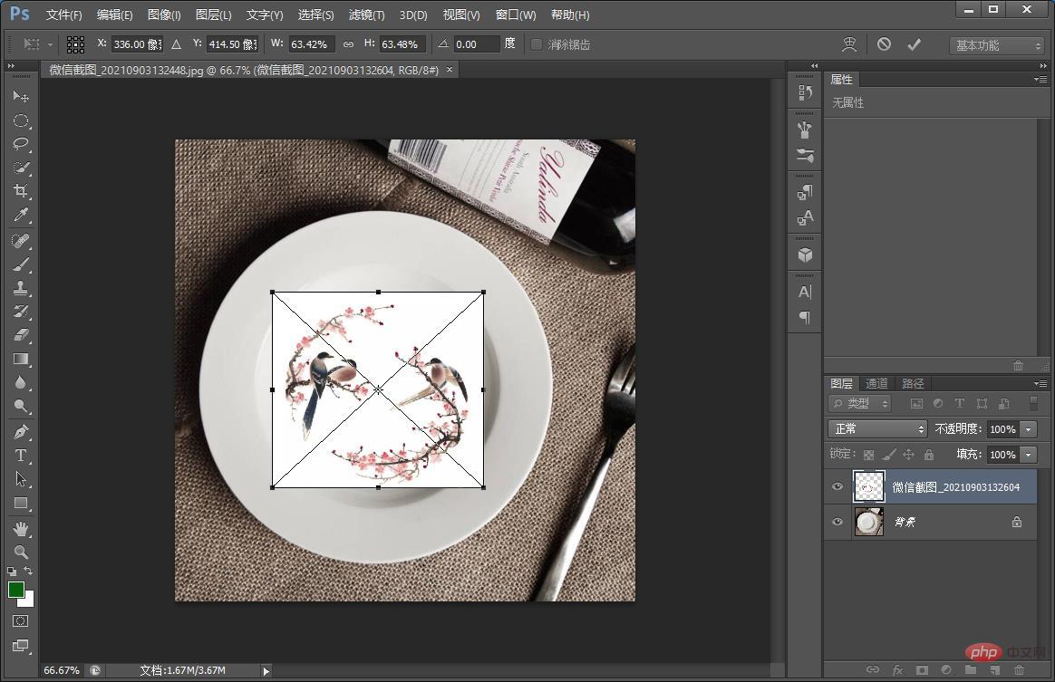Viewport: 1055px width, 682px height.
Task: Select the Zoom tool in toolbar
Action: [x=20, y=552]
